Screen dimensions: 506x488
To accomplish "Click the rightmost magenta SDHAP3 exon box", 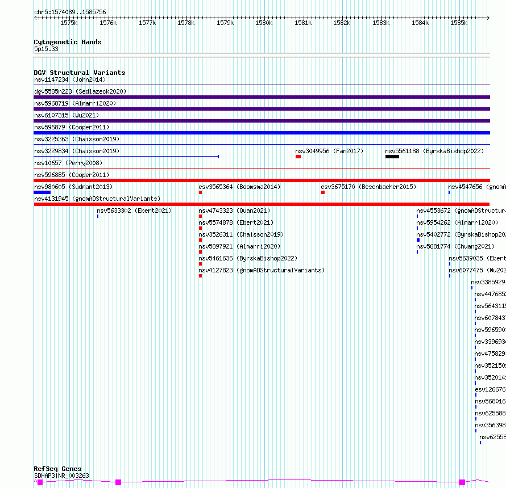I will [462, 482].
